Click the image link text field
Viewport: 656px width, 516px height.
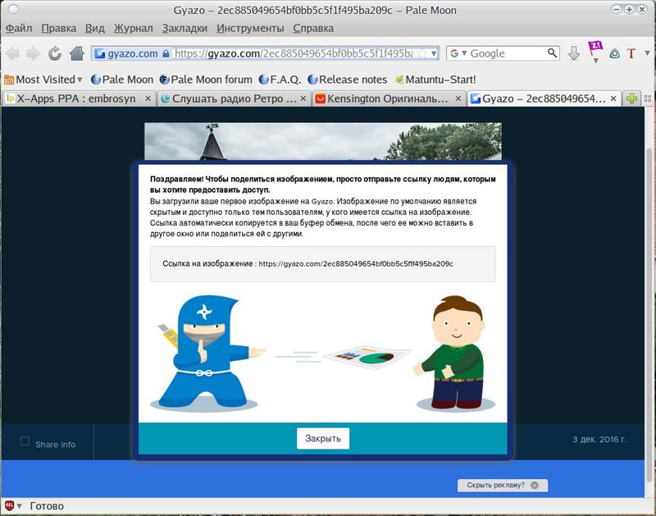tap(322, 264)
